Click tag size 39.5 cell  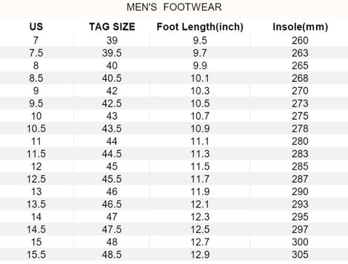(112, 53)
